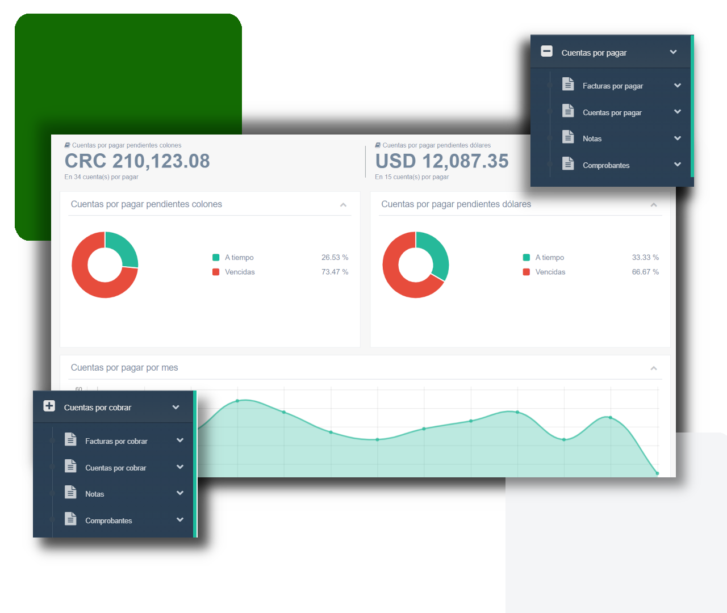Viewport: 727px width, 613px height.
Task: Click the Facturas por pagar document icon
Action: (568, 84)
